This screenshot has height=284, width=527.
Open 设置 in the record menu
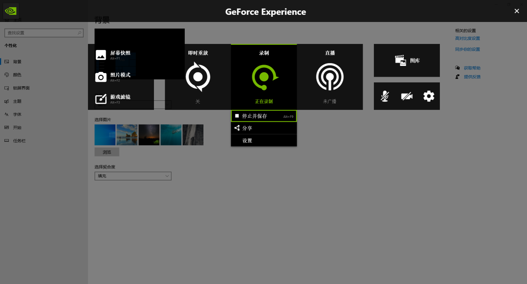(264, 141)
